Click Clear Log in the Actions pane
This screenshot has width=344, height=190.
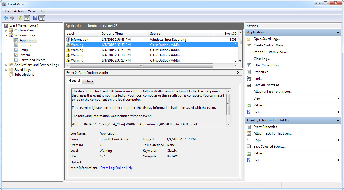point(262,59)
